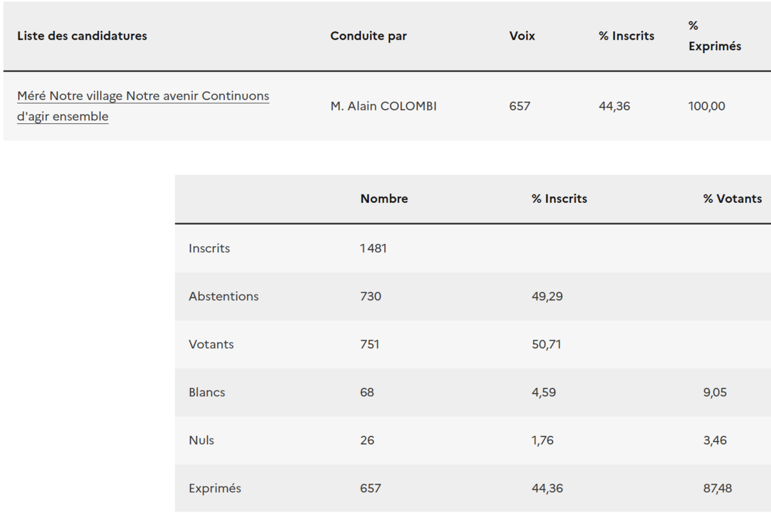Click the "Inscrits" row label
771x513 pixels.
click(x=209, y=248)
